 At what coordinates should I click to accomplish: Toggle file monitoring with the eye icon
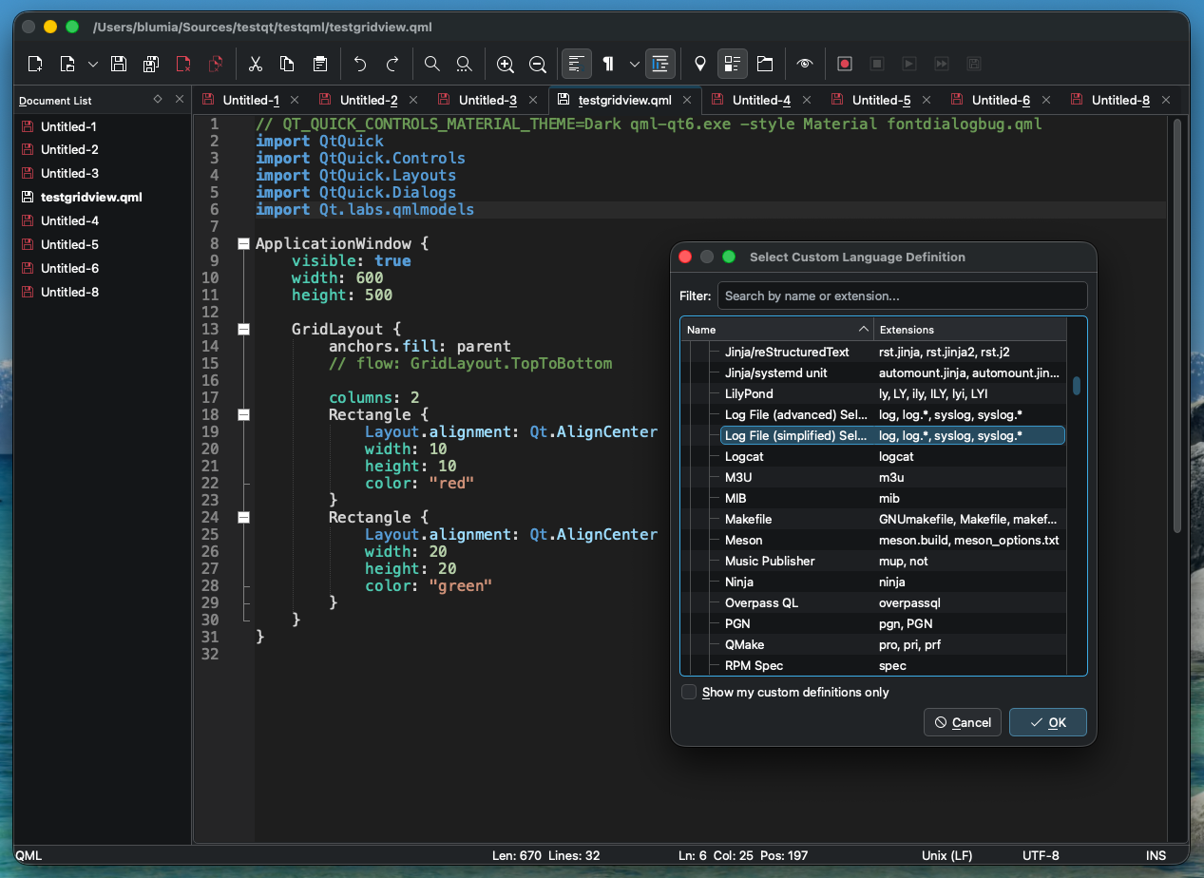[x=805, y=64]
